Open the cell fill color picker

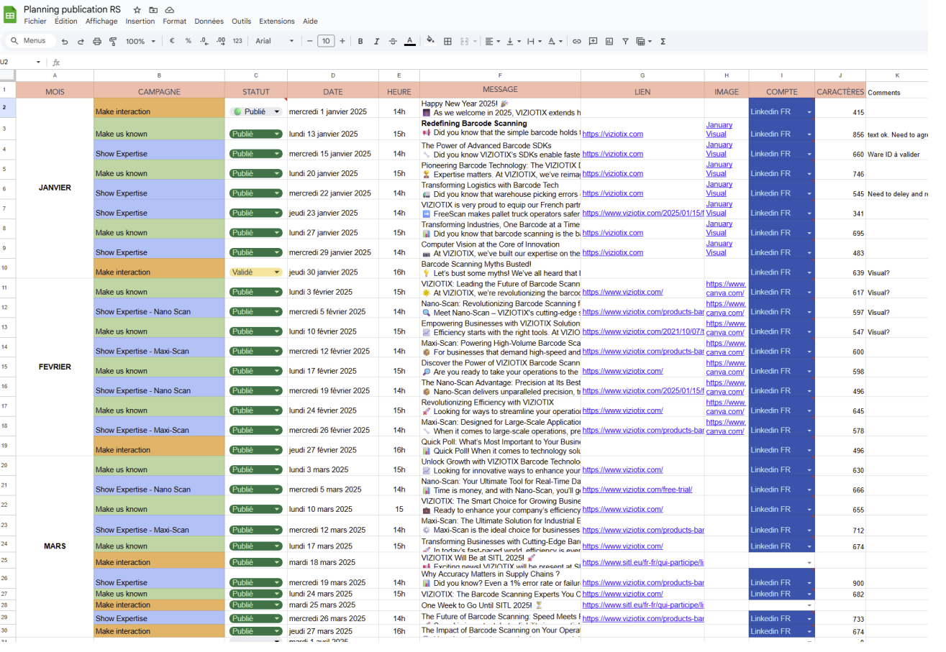(430, 41)
